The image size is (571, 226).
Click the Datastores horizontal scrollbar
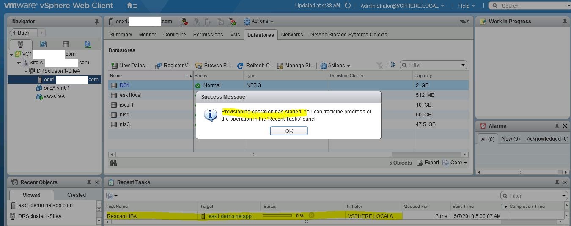click(288, 154)
